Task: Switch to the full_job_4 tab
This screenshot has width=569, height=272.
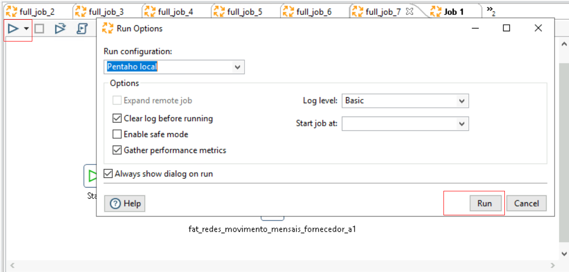Action: [175, 12]
